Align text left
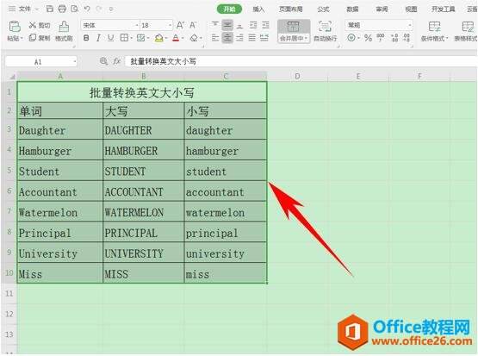Screen dimensions: 478x356 point(215,38)
